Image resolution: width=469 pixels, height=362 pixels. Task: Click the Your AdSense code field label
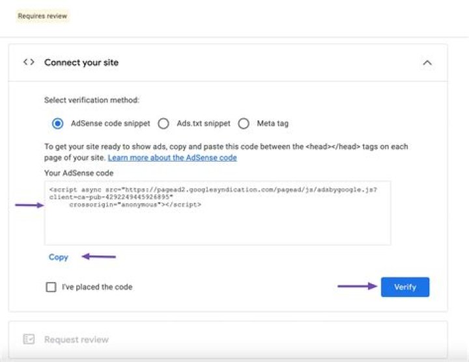[x=79, y=173]
